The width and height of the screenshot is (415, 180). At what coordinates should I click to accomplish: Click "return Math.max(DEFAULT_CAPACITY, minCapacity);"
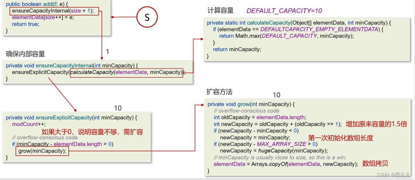[x=286, y=36]
